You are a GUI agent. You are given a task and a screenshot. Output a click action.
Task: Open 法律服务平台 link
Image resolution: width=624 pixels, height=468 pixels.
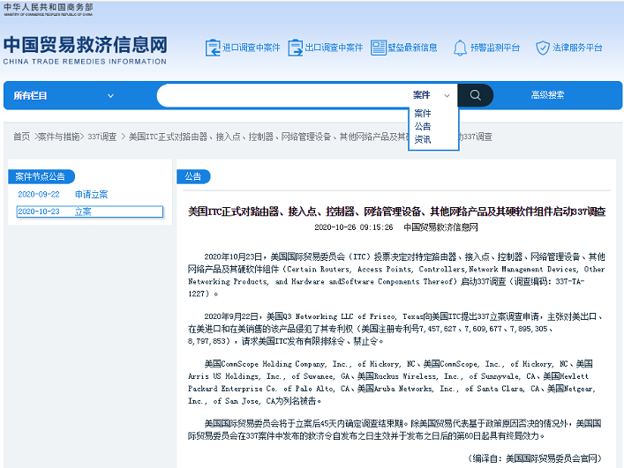577,48
